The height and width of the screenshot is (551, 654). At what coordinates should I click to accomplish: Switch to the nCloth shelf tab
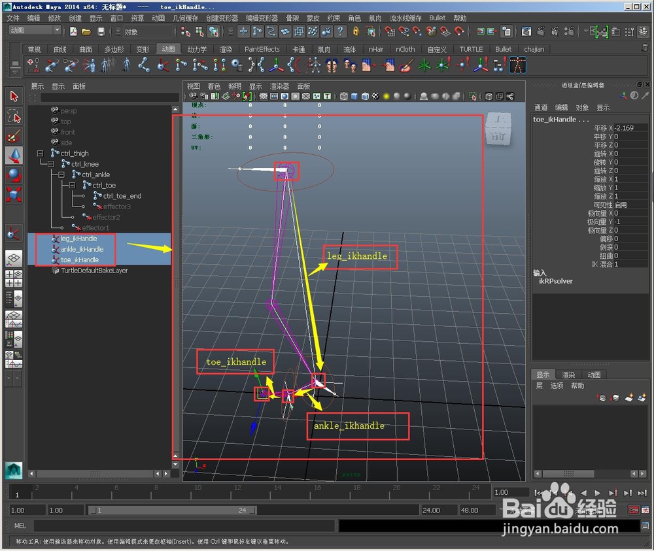(405, 49)
